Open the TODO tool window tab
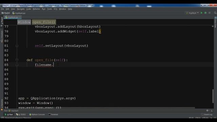This screenshot has height=122, width=217. click(x=21, y=115)
